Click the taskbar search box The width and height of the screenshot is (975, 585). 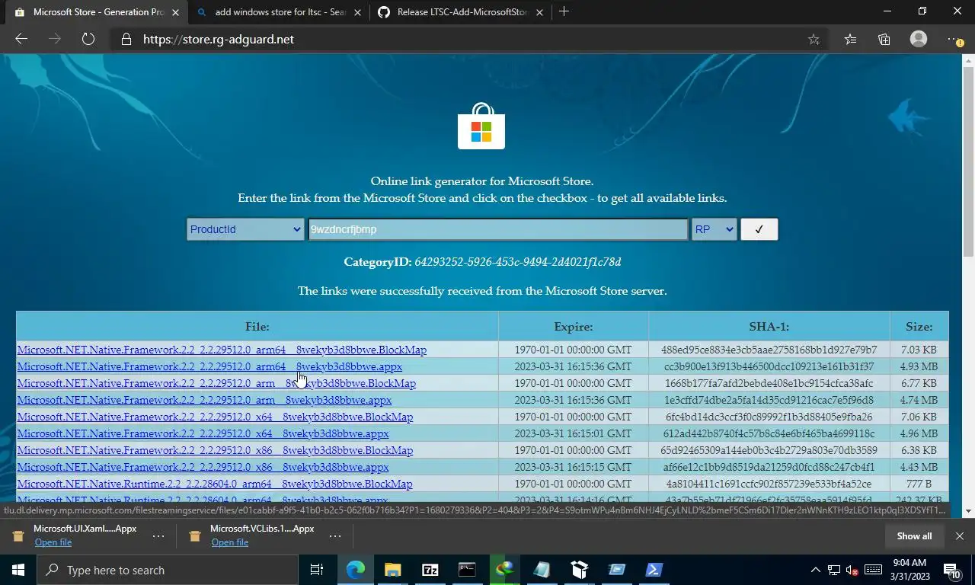pos(167,570)
